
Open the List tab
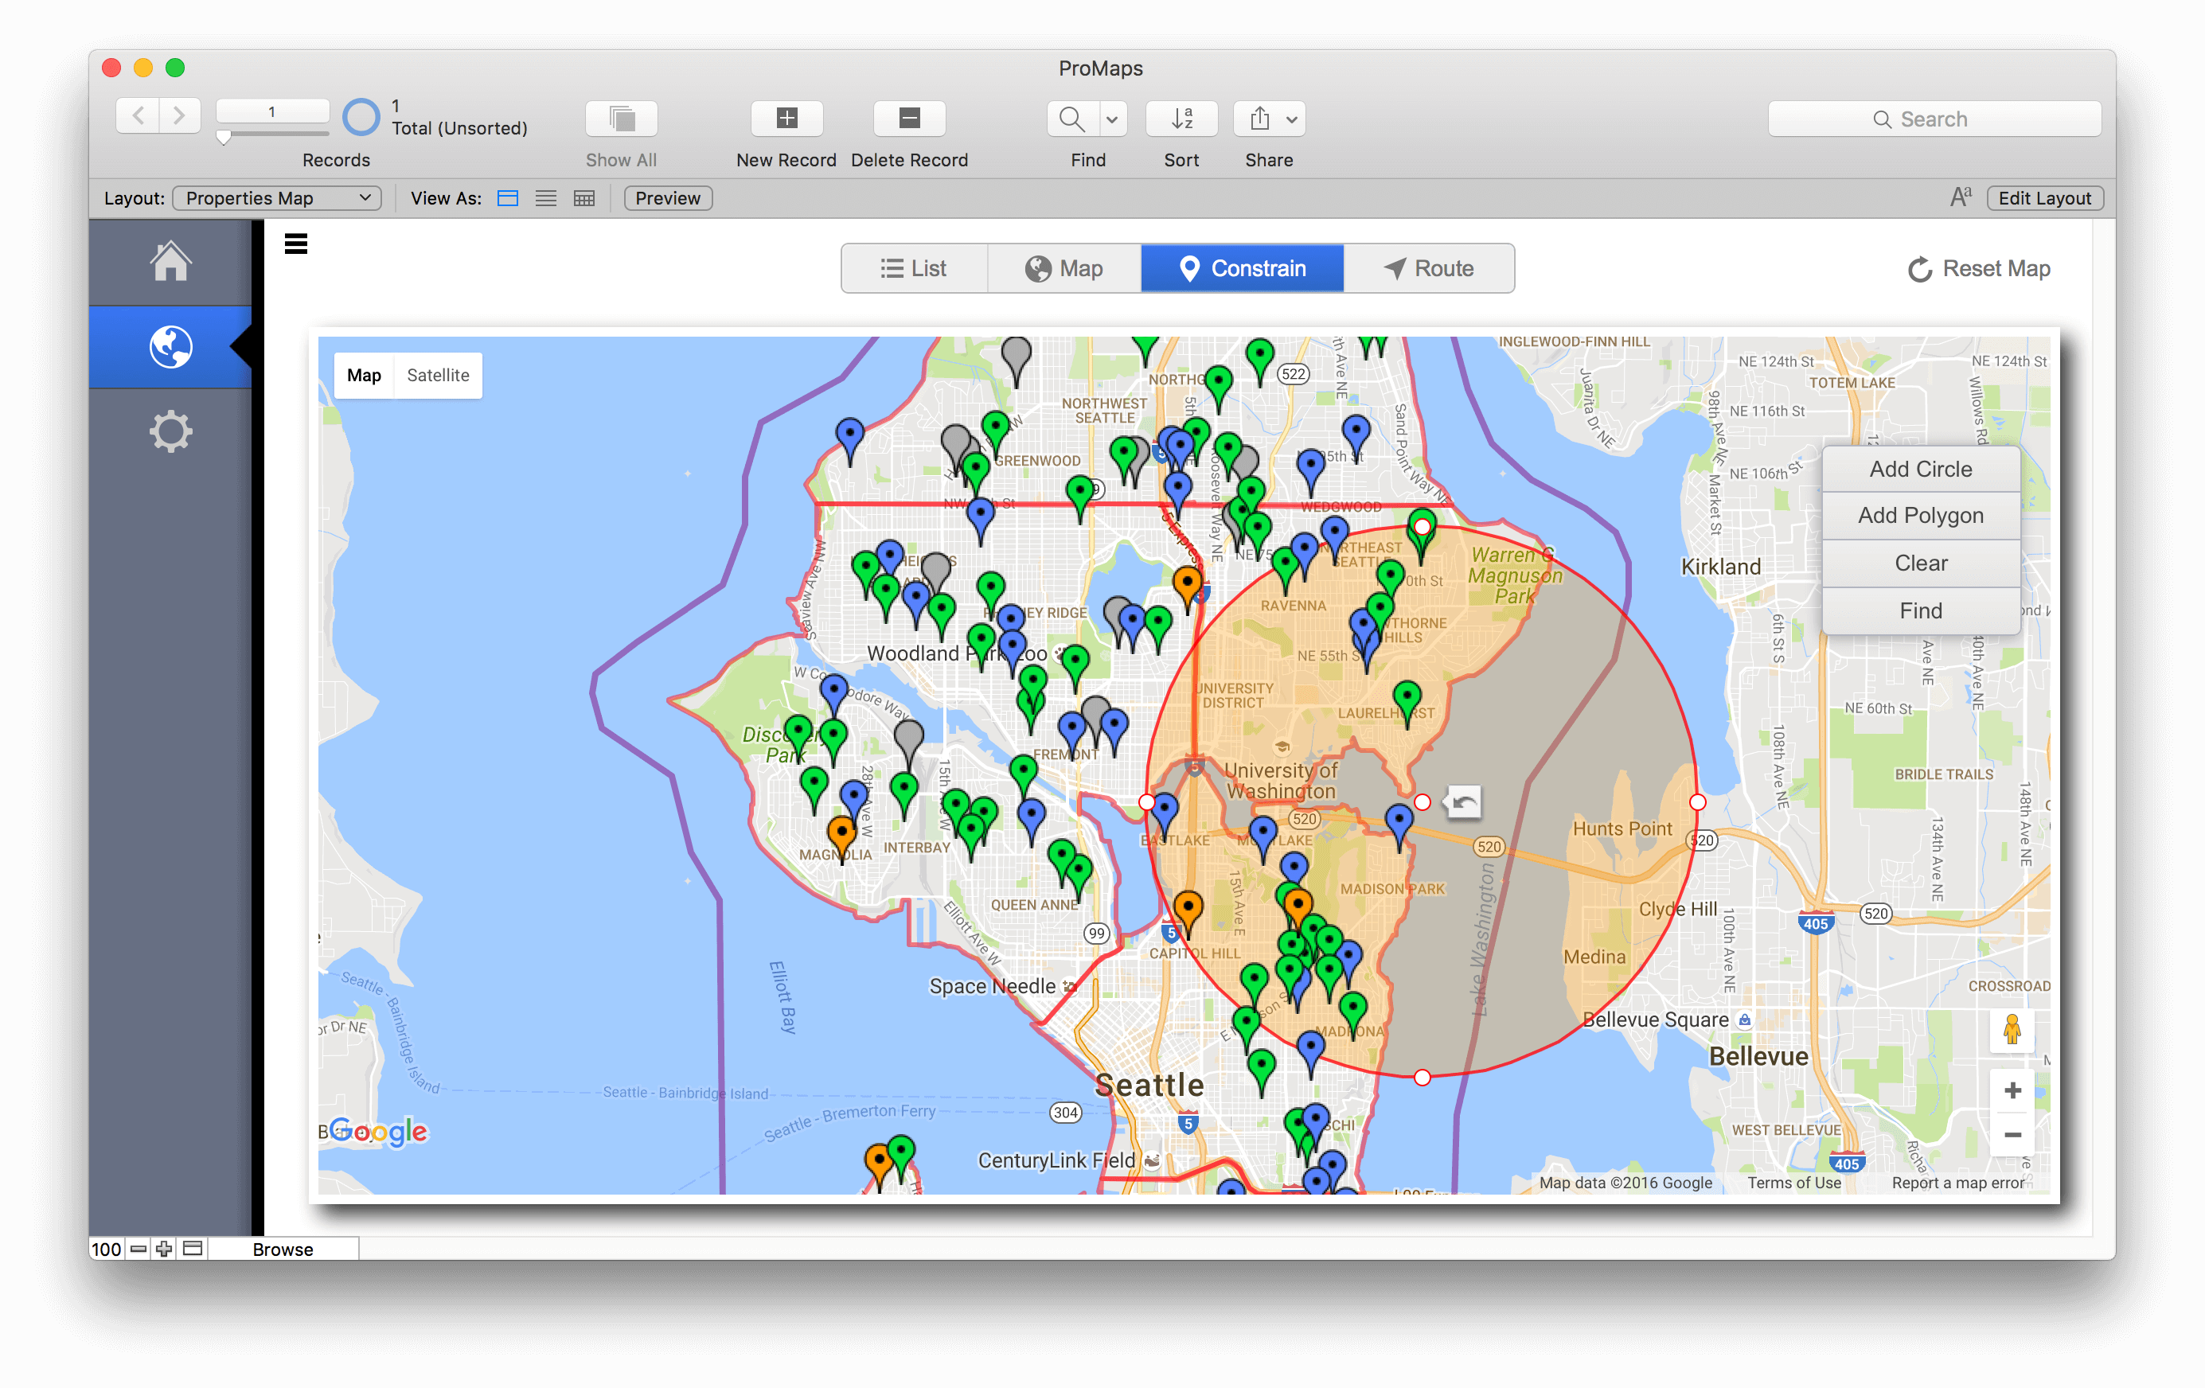coord(914,268)
